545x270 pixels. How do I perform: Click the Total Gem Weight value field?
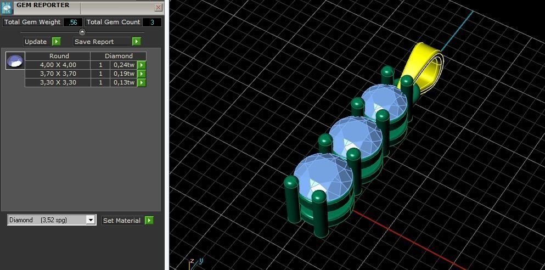[73, 22]
